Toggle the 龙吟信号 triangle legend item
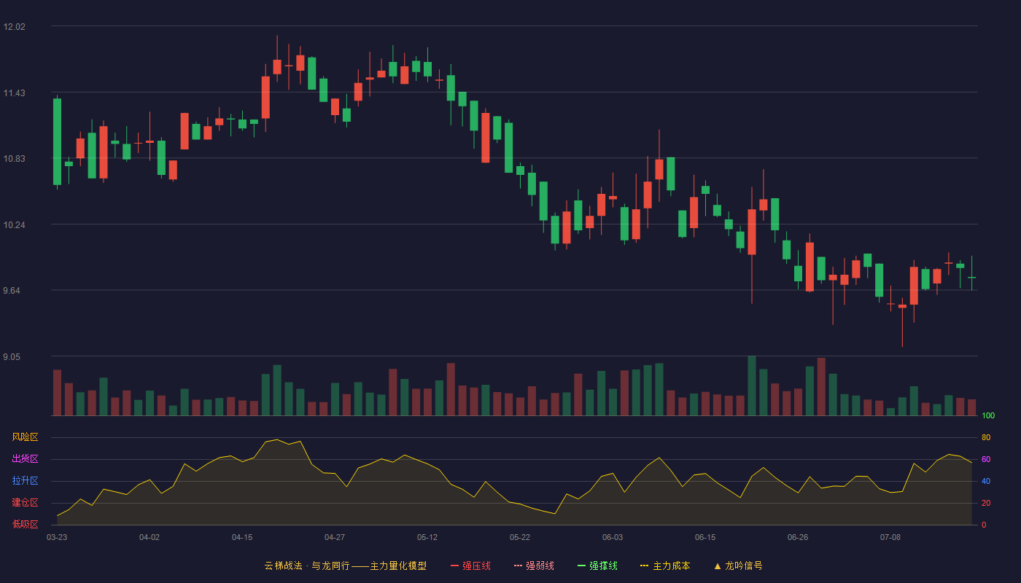This screenshot has width=1021, height=583. [738, 566]
